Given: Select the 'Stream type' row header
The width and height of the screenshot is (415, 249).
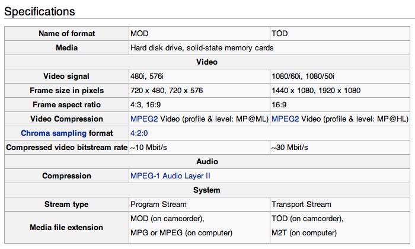Looking at the screenshot, I should [x=66, y=205].
